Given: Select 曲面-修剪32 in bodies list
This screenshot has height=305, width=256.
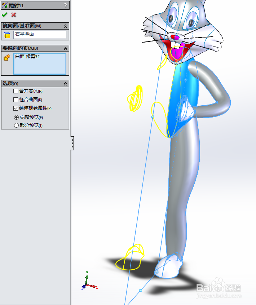Looking at the screenshot, I should click(x=27, y=56).
